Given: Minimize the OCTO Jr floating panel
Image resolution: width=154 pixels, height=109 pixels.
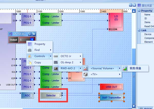Looking at the screenshot, I should pos(30,34).
